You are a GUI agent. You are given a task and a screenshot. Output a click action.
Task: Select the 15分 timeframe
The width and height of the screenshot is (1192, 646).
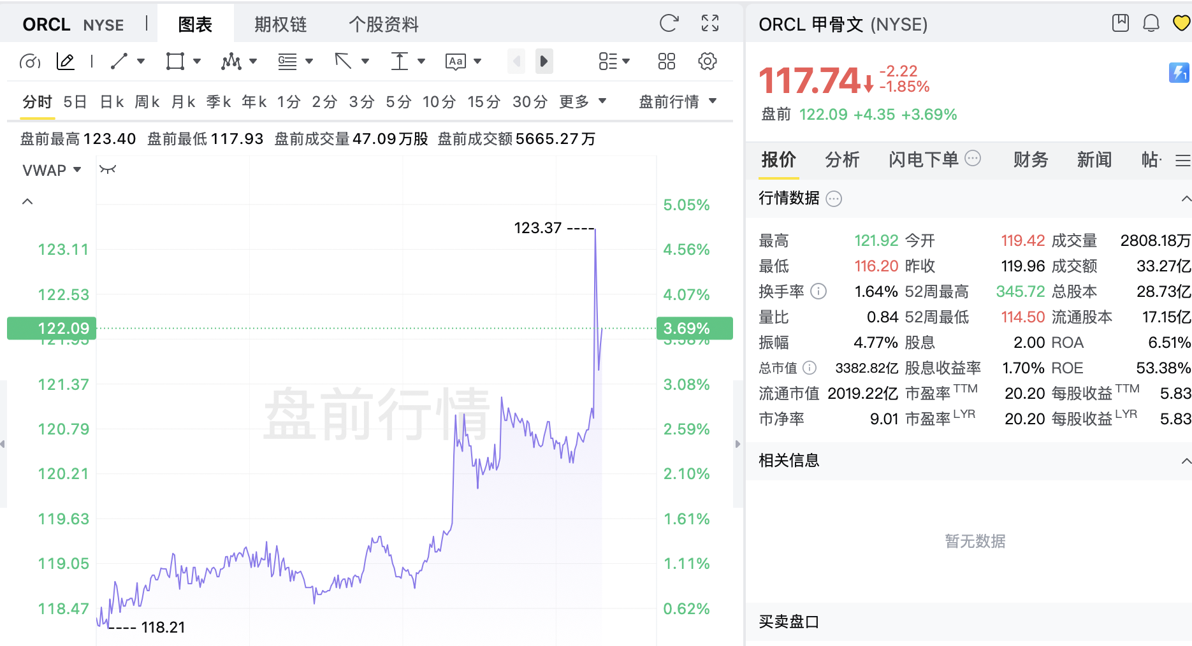pyautogui.click(x=484, y=101)
